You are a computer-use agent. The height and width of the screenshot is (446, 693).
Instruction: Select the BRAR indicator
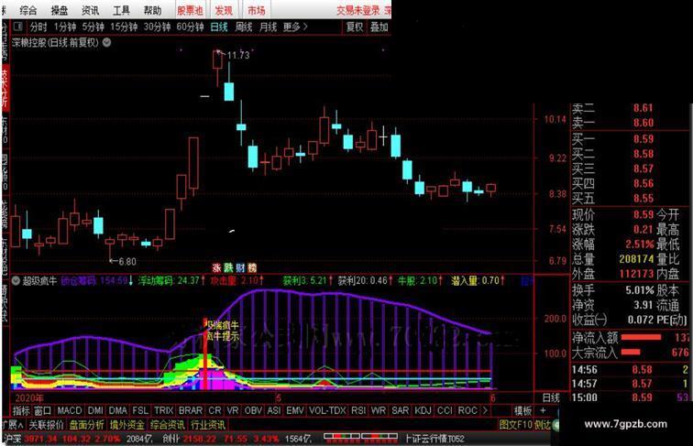190,410
